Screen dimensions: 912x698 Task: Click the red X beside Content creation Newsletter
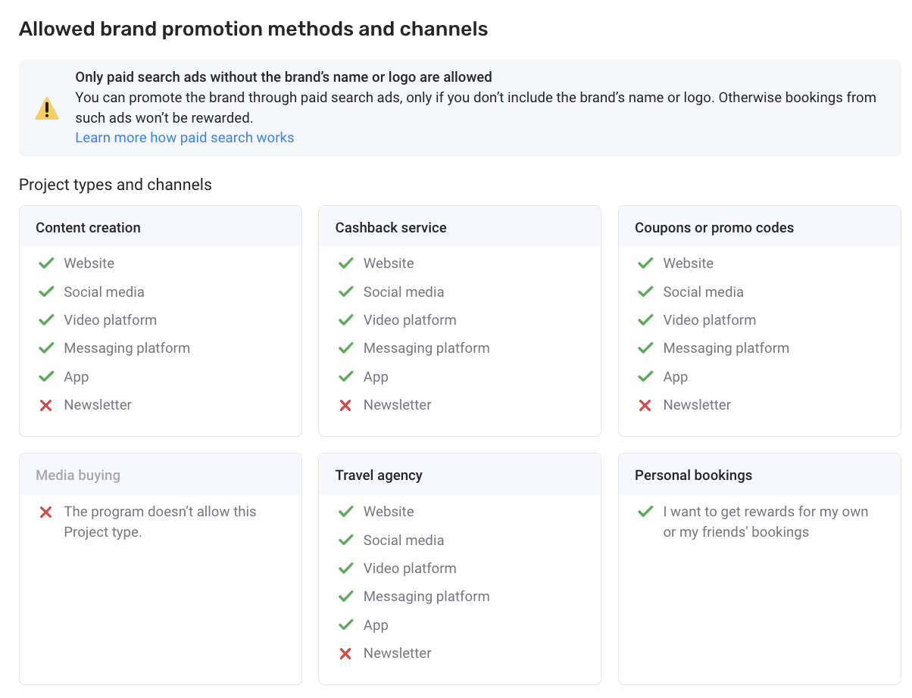[x=46, y=405]
